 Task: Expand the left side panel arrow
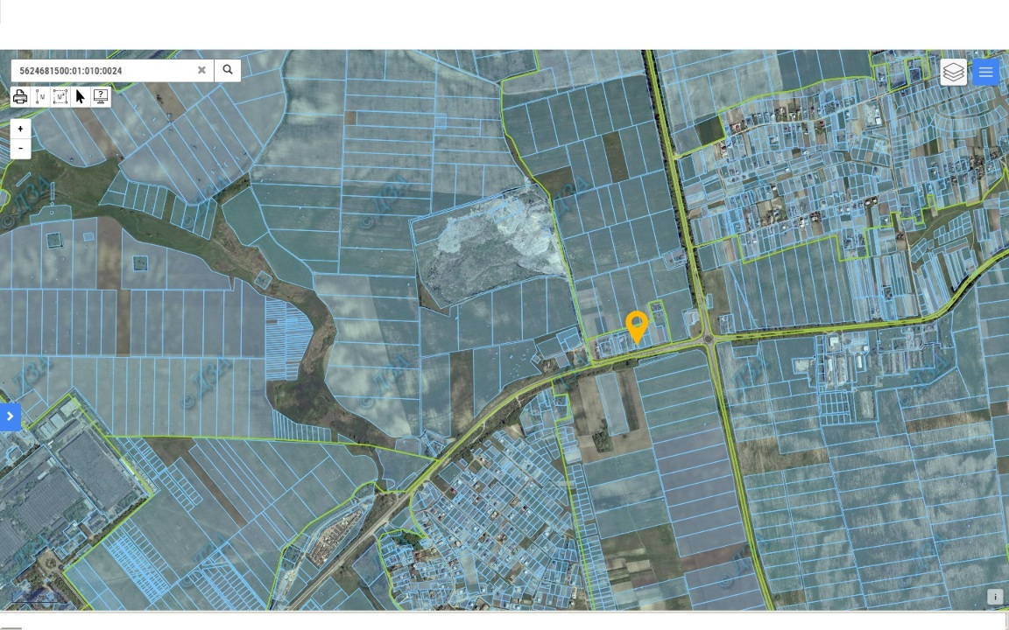pos(11,416)
